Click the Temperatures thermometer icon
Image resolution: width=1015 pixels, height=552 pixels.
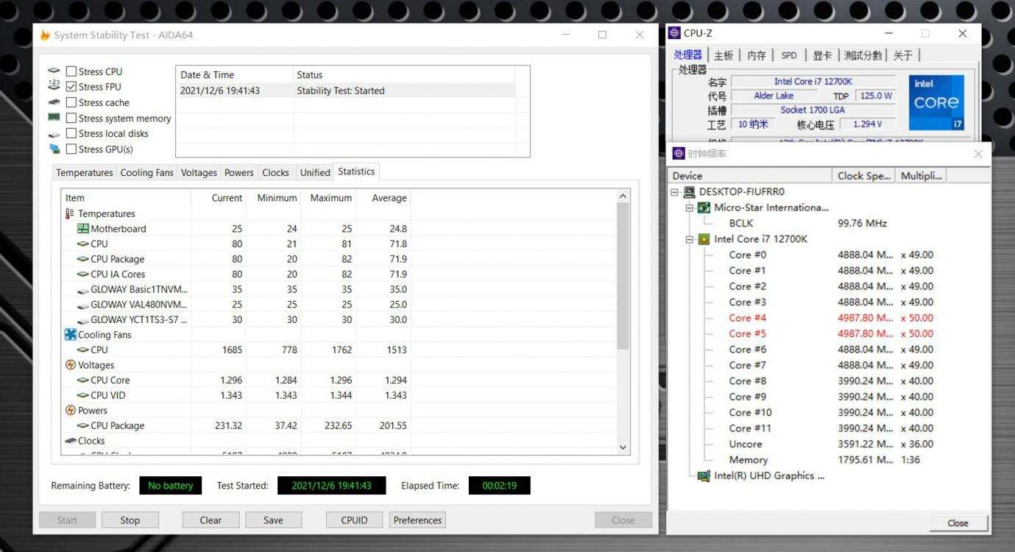click(x=70, y=213)
